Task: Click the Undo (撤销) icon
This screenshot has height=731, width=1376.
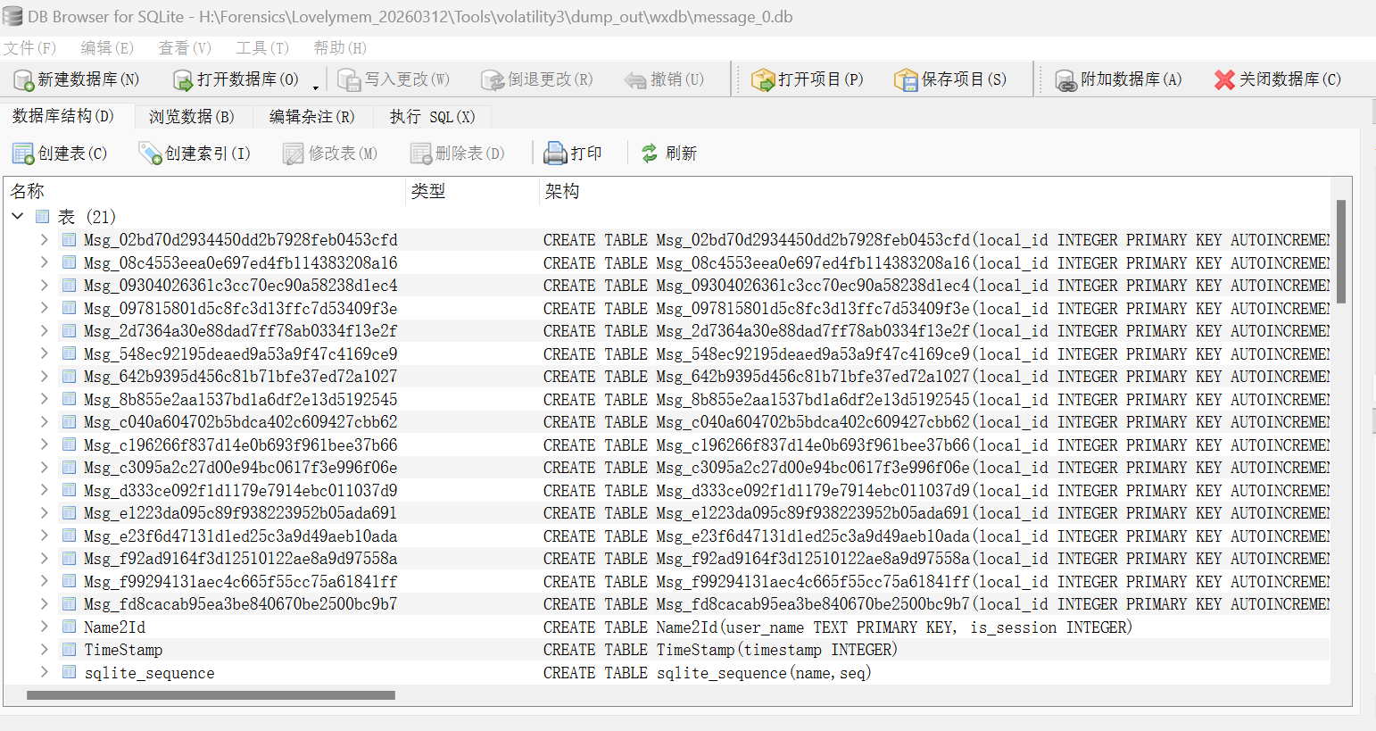Action: coord(635,80)
